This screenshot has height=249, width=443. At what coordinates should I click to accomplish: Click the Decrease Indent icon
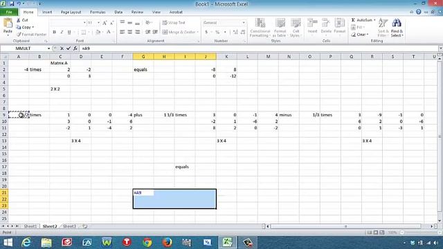click(147, 33)
